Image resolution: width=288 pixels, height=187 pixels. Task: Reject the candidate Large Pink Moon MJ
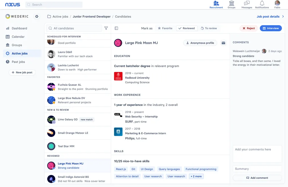[248, 28]
